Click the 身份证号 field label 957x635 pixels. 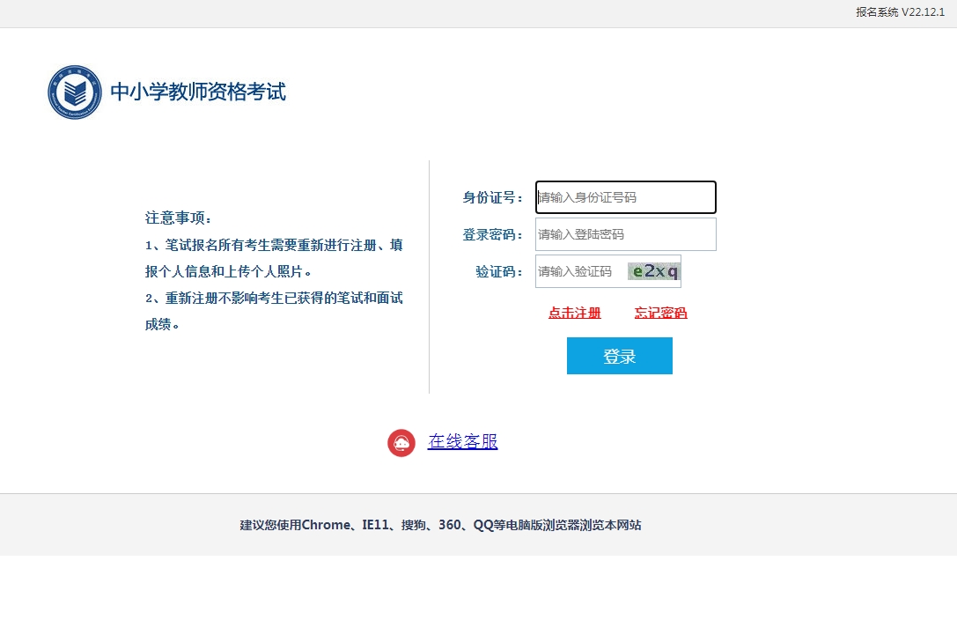(490, 196)
